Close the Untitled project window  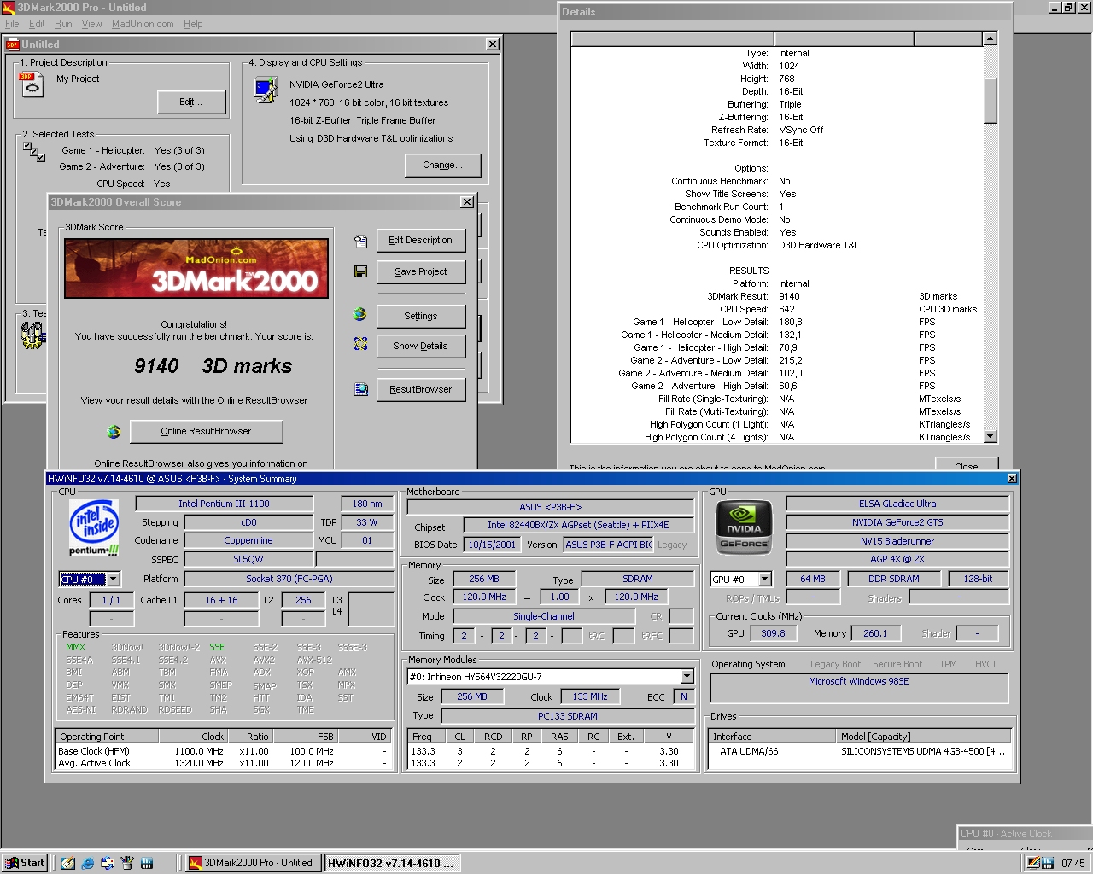click(x=493, y=44)
